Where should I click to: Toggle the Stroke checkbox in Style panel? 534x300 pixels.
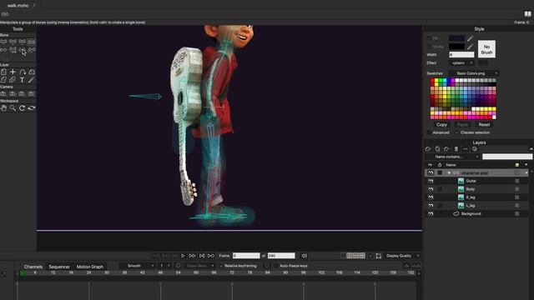click(x=429, y=47)
